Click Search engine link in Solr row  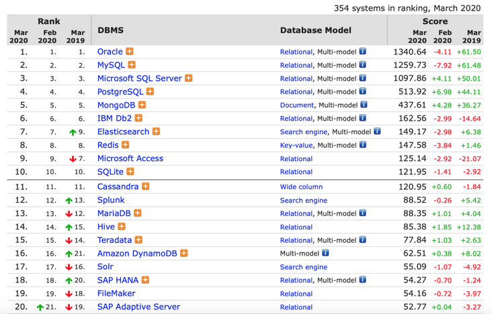(x=304, y=267)
